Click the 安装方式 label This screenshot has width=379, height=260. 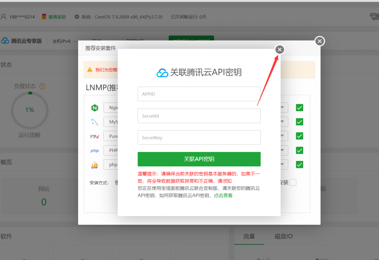coord(99,183)
